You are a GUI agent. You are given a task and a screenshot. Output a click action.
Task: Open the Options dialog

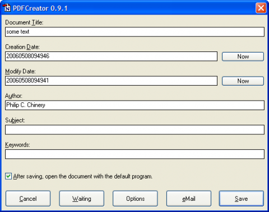pos(135,199)
